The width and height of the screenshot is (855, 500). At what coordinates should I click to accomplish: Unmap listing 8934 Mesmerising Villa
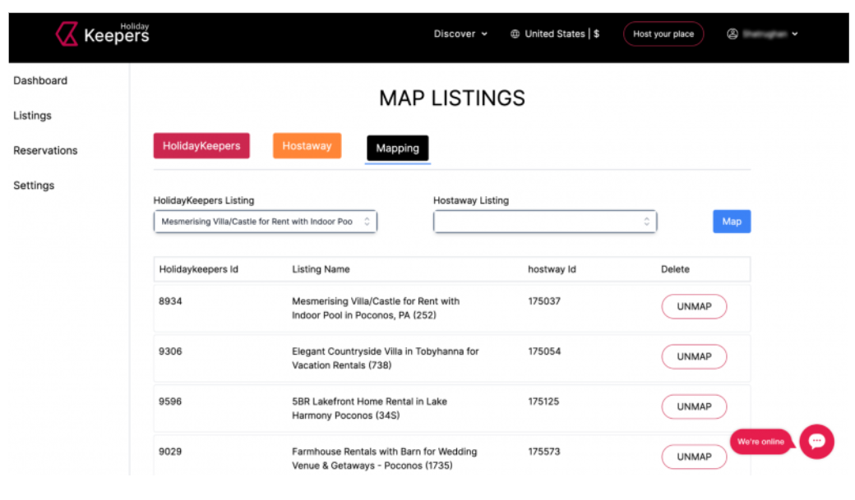(x=694, y=306)
